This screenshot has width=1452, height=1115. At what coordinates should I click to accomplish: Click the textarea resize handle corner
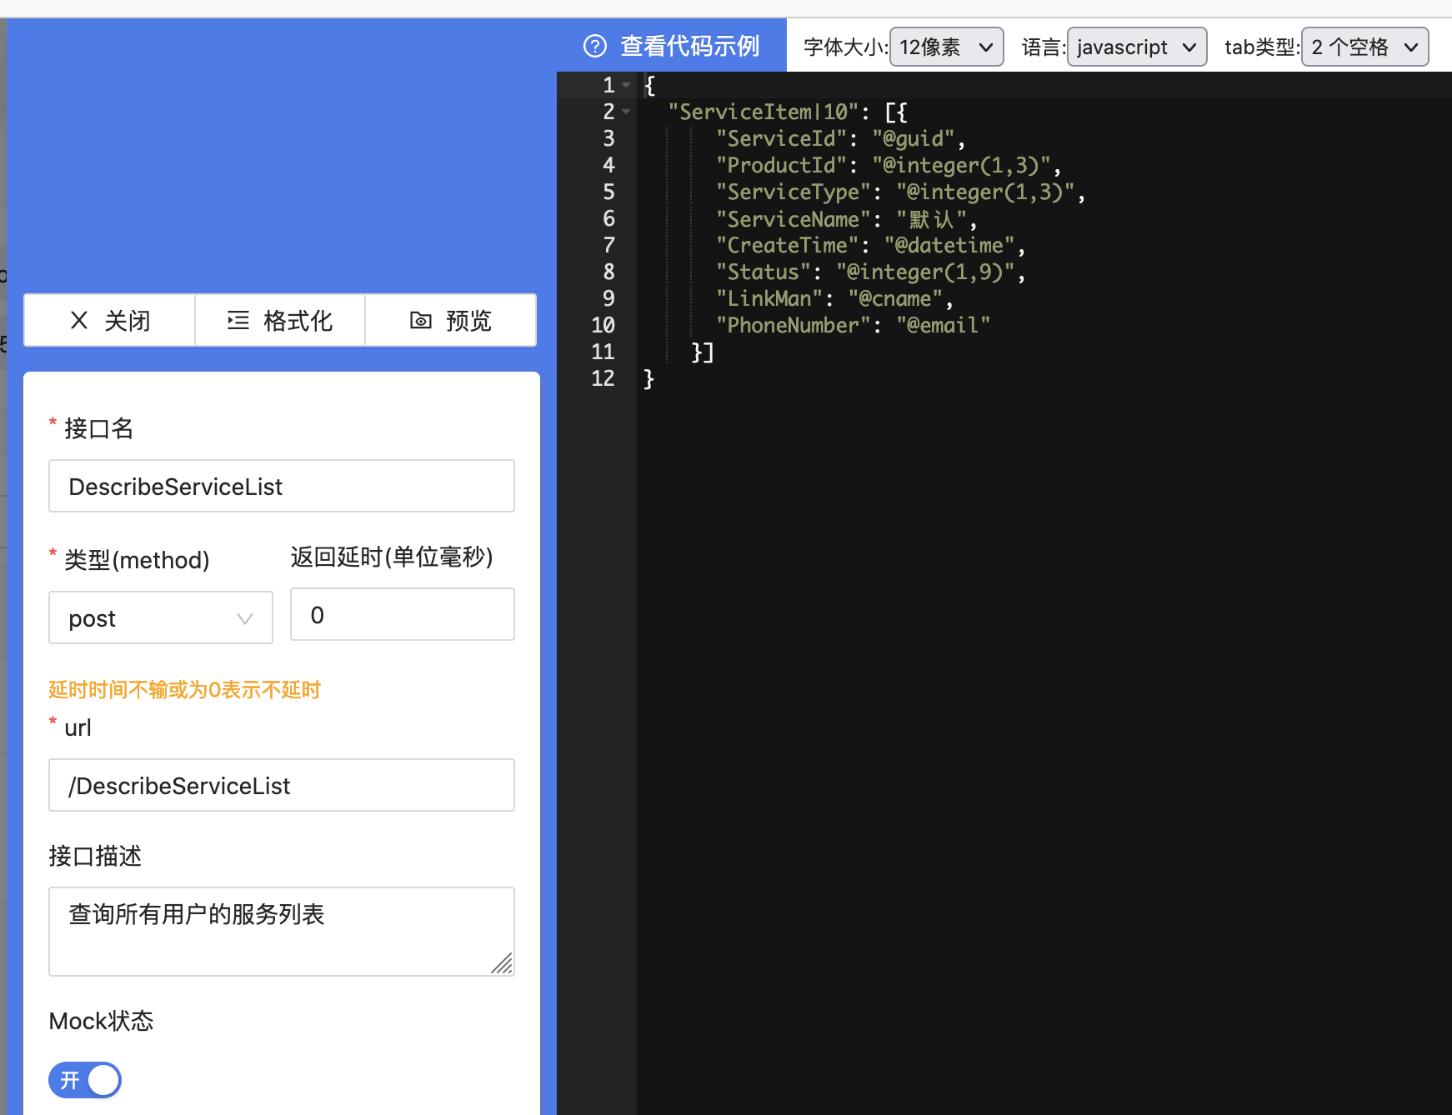point(503,964)
